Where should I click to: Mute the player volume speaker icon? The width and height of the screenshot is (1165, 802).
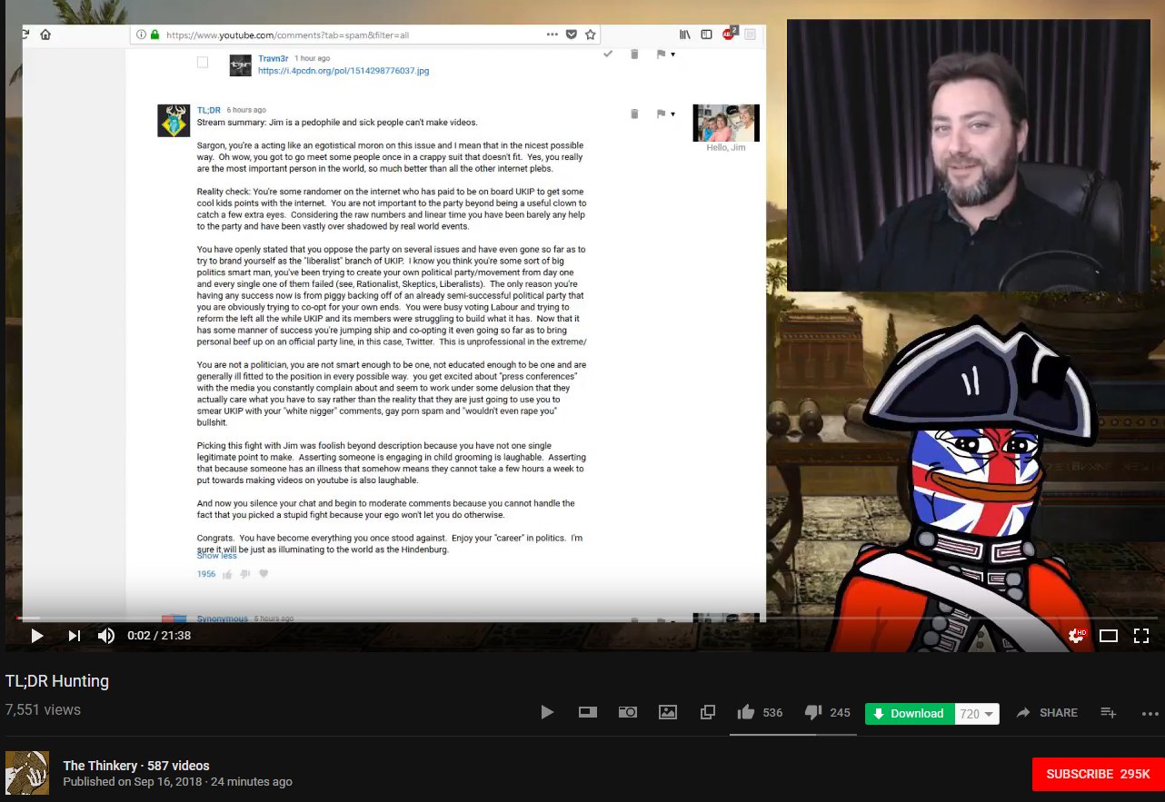point(106,636)
